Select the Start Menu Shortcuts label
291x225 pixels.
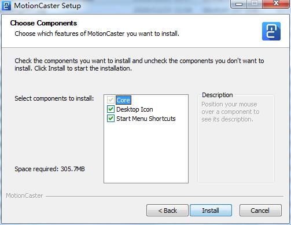point(146,119)
